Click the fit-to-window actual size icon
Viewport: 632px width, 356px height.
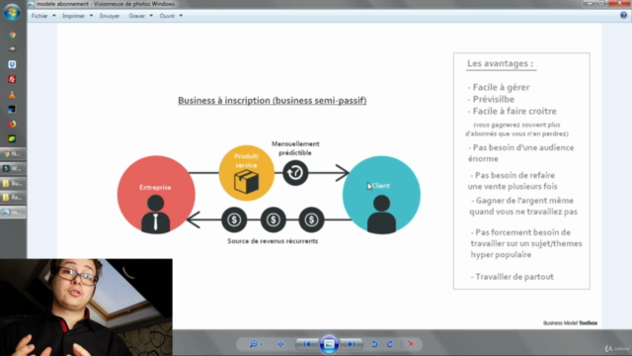coord(280,344)
